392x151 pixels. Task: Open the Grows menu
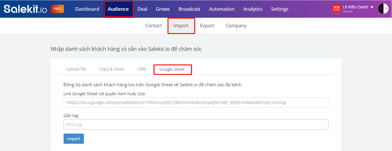[163, 9]
